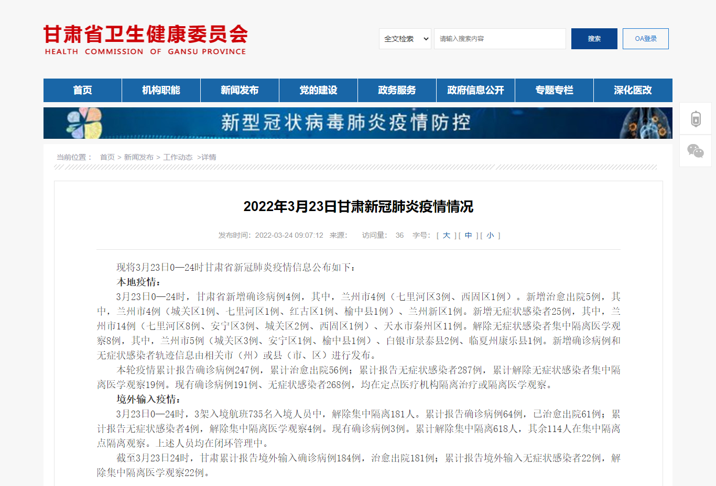716x486 pixels.
Task: Click the 新闻发布 breadcrumb link
Action: [139, 157]
